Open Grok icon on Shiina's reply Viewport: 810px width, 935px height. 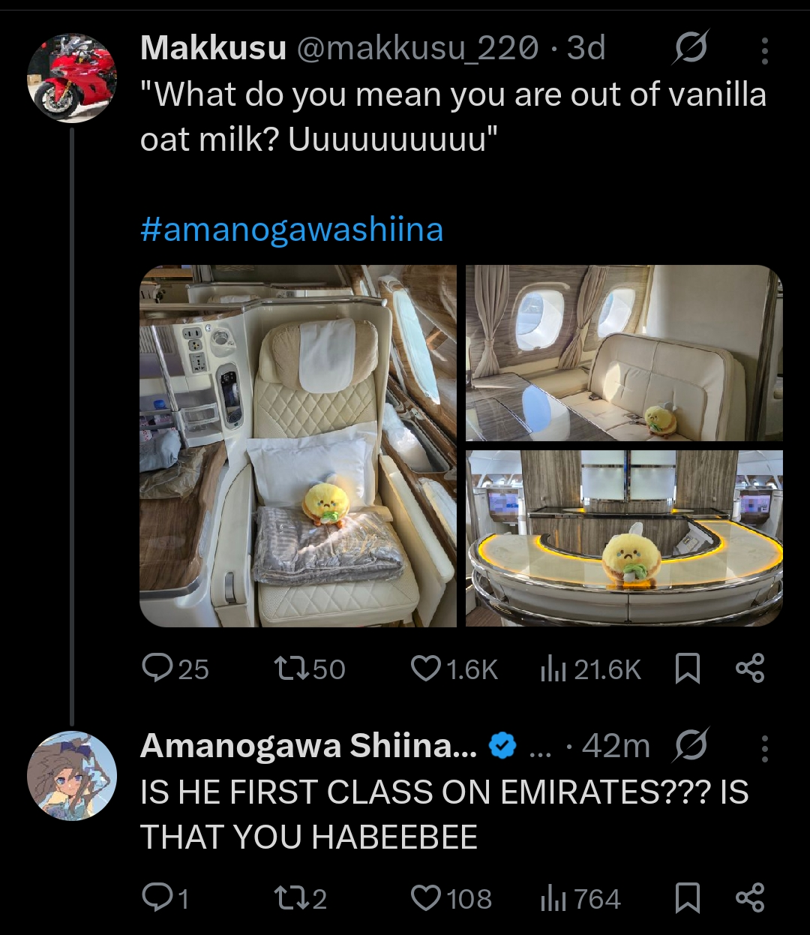(x=690, y=746)
